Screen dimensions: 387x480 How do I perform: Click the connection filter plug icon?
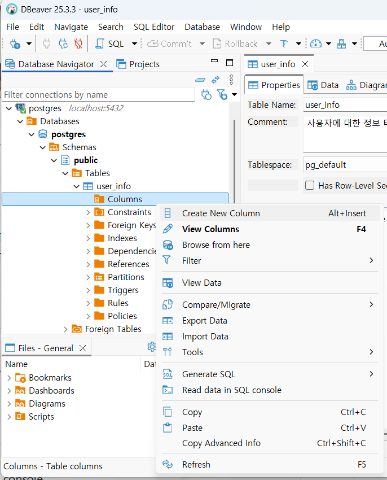pyautogui.click(x=206, y=95)
